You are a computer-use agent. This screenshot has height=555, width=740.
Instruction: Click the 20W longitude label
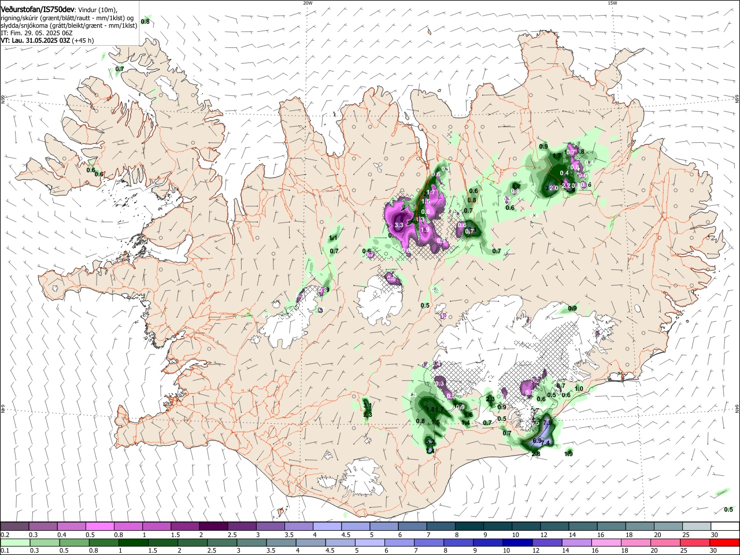308,3
